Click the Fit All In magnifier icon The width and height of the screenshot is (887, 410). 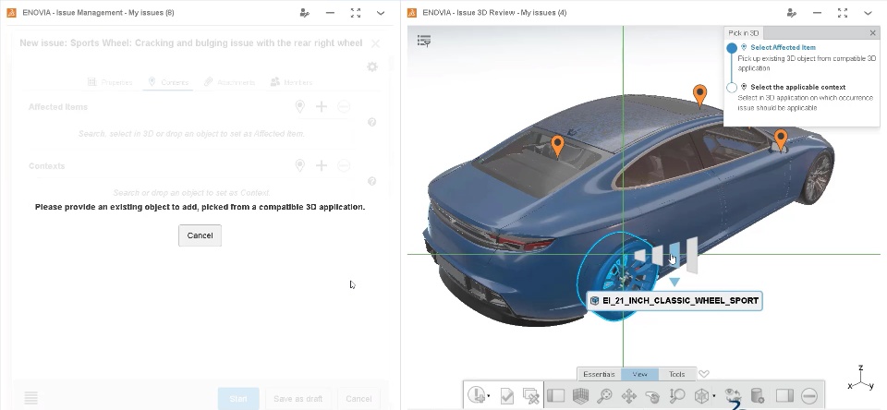[x=604, y=395]
